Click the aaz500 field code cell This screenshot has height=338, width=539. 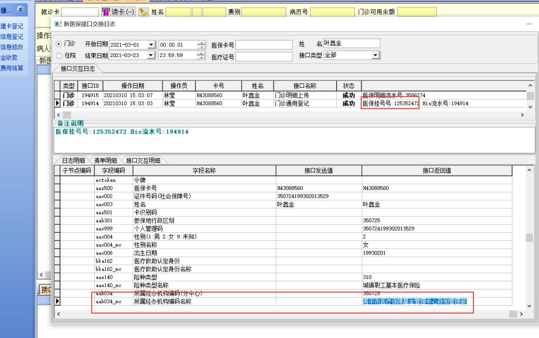[x=113, y=188]
